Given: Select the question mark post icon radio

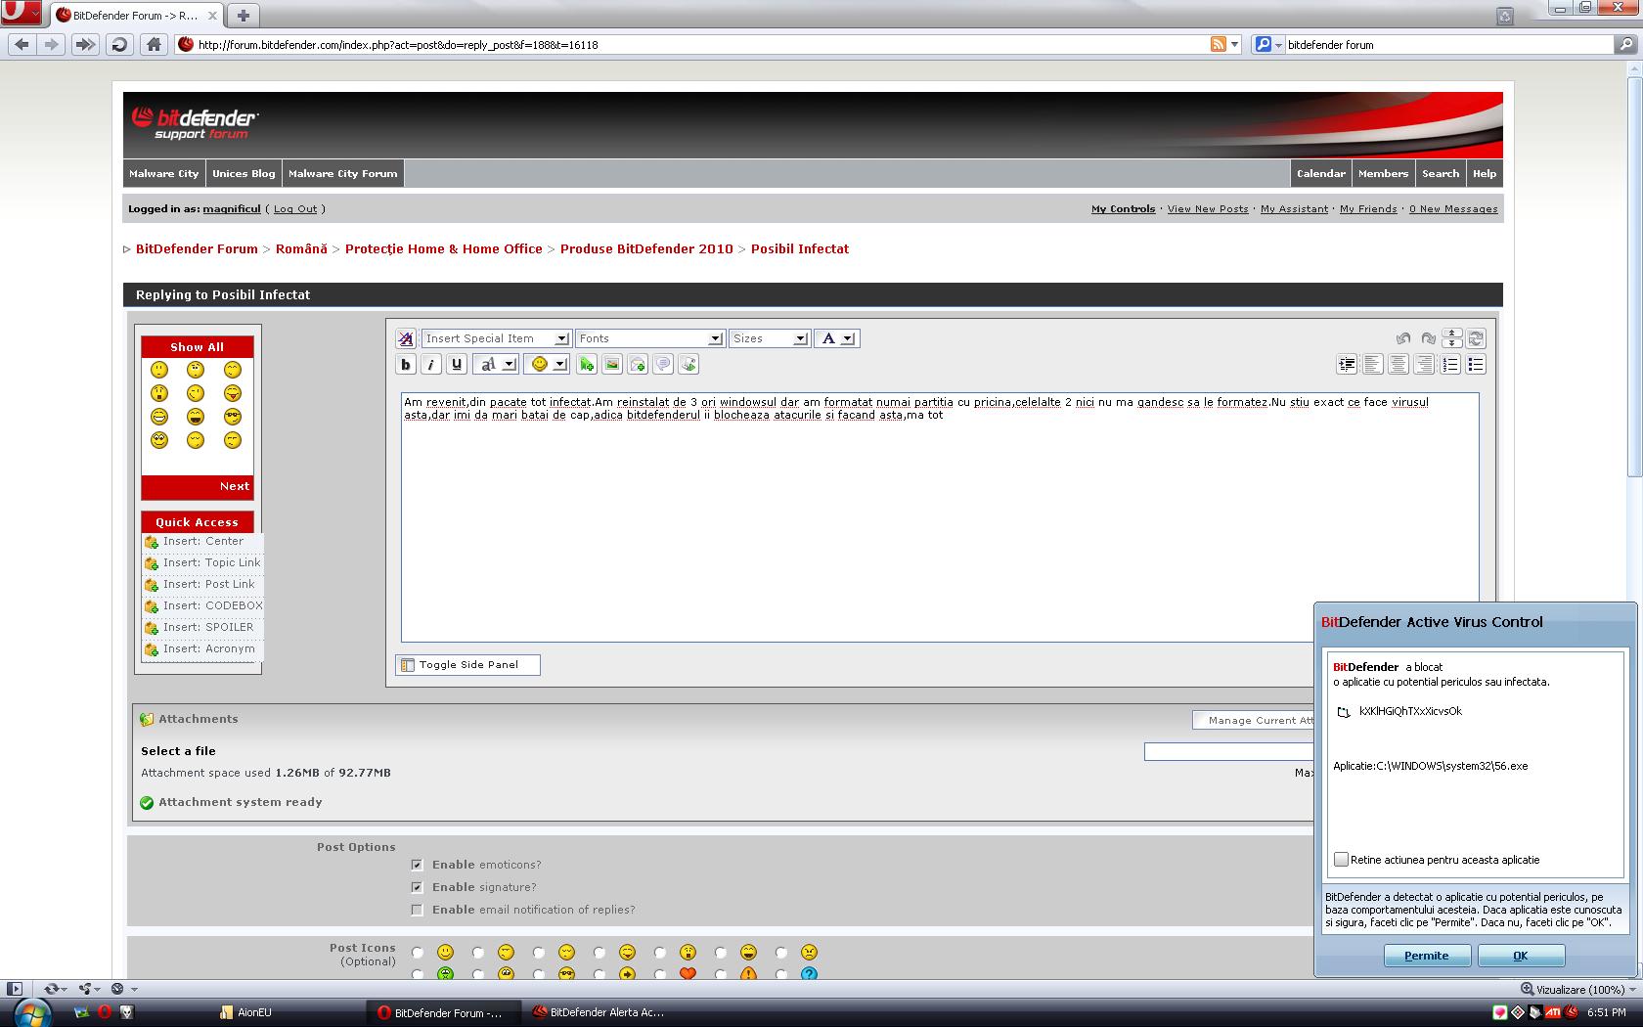Looking at the screenshot, I should coord(781,974).
